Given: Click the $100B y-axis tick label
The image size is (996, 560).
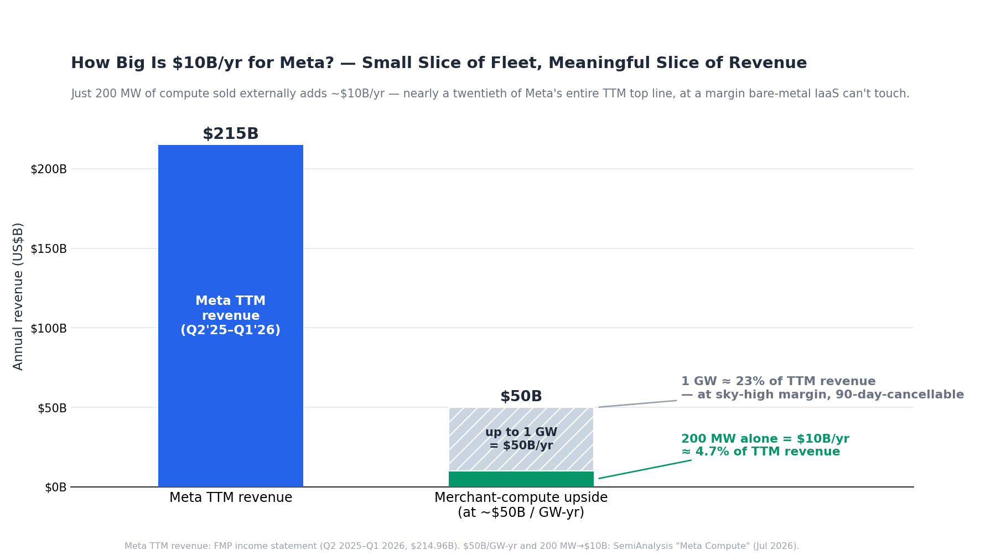Looking at the screenshot, I should [49, 329].
